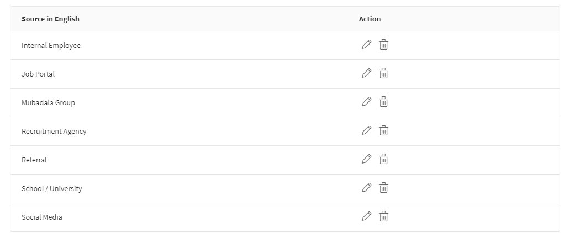Click the Source in English column header
Screen dimensions: 569x234
[x=50, y=19]
